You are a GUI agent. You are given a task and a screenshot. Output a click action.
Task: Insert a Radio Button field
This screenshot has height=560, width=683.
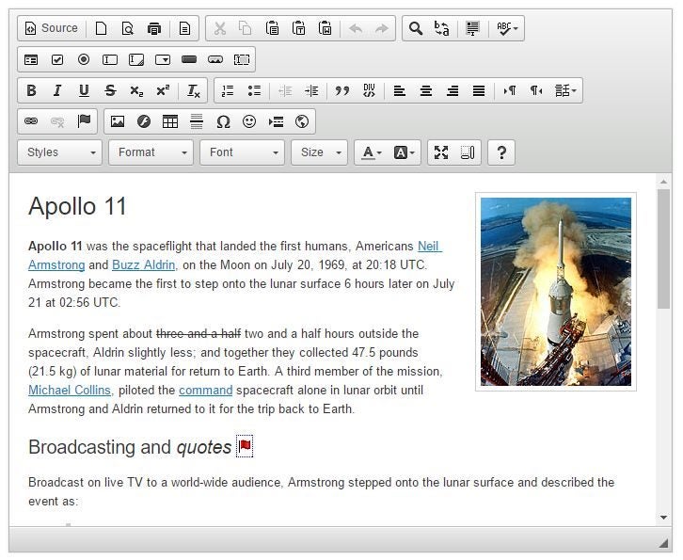(x=84, y=59)
